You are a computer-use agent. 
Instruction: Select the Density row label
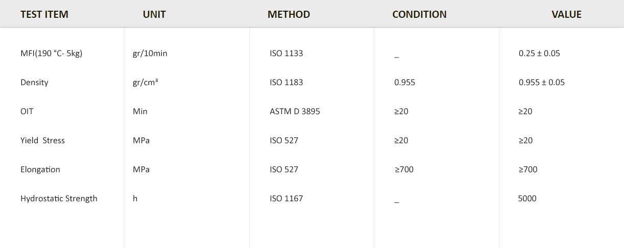coord(34,82)
